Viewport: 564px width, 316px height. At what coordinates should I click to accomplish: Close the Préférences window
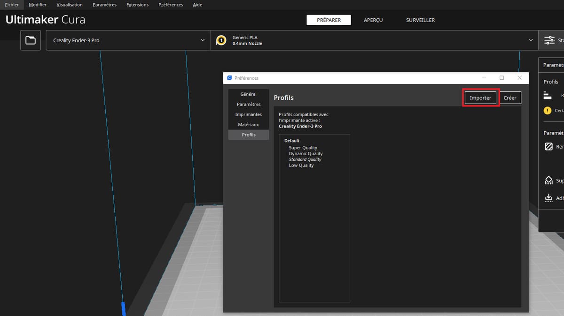(519, 78)
